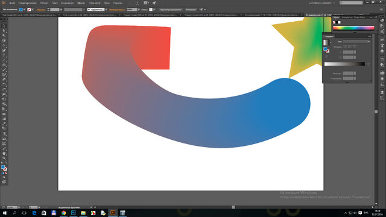
Task: Click the Установки button in control bar
Action: coord(191,10)
